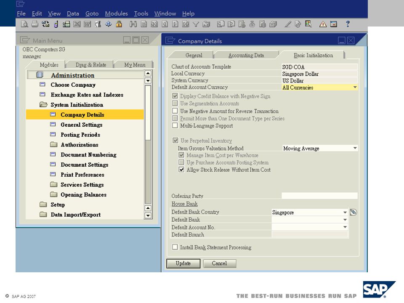Open the Tools menu
Screen dimensions: 404x303
pyautogui.click(x=141, y=13)
